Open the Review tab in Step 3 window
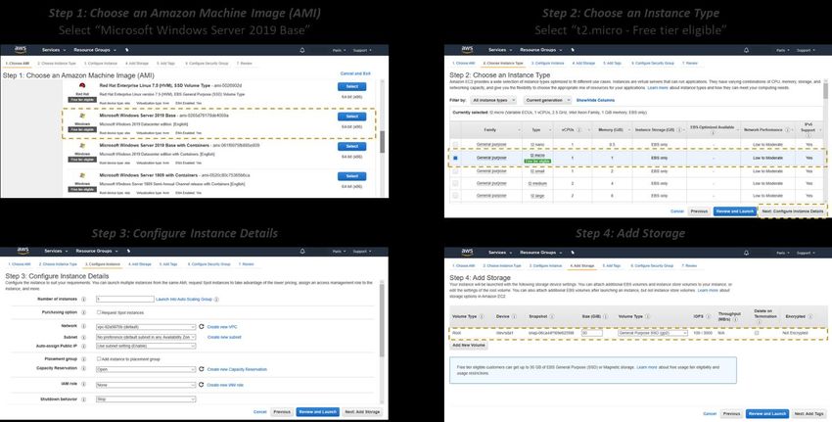Viewport: 832px width, 422px height. (x=247, y=263)
